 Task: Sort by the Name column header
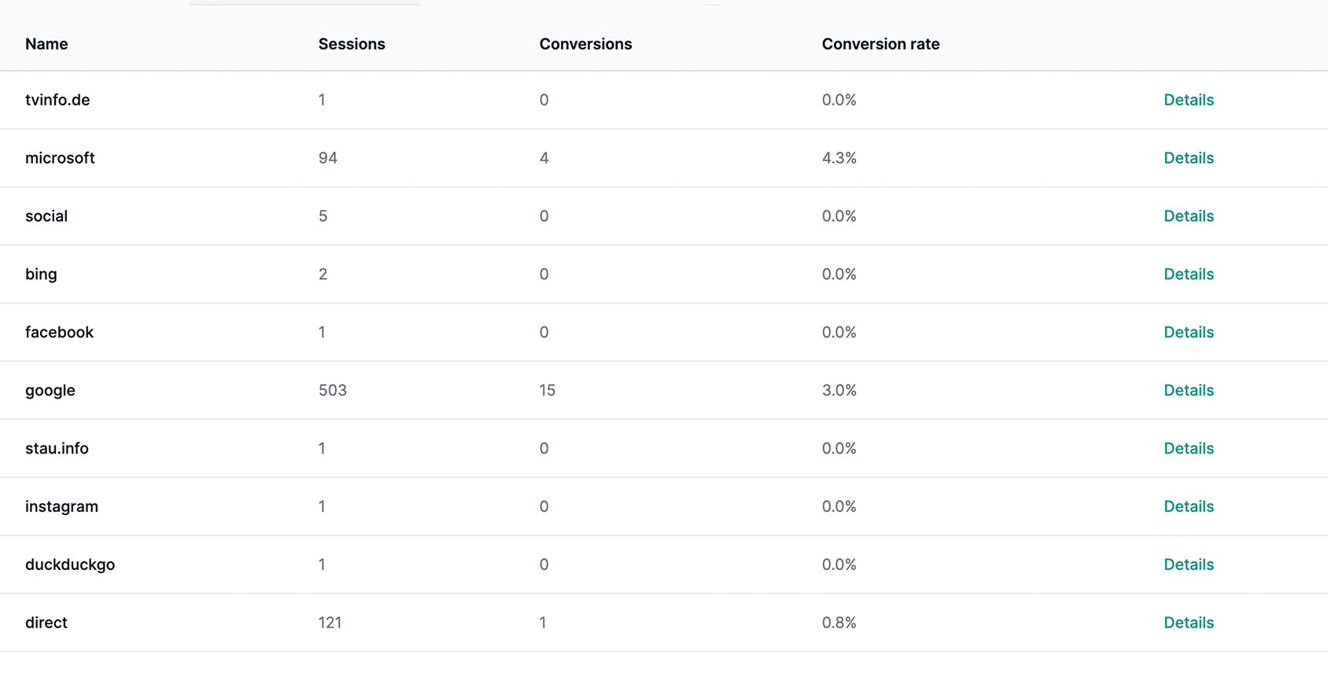point(46,44)
